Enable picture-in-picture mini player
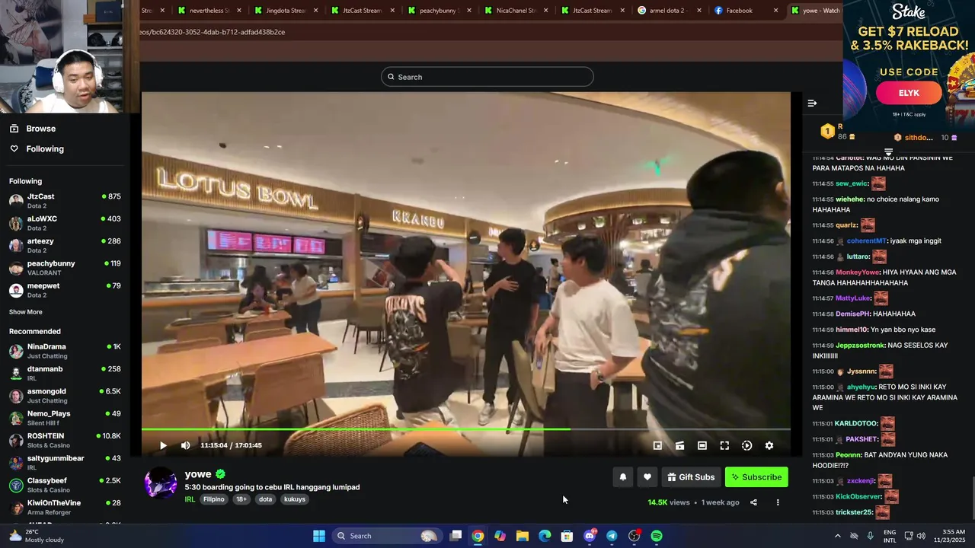Screen dimensions: 975x548 click(x=657, y=445)
